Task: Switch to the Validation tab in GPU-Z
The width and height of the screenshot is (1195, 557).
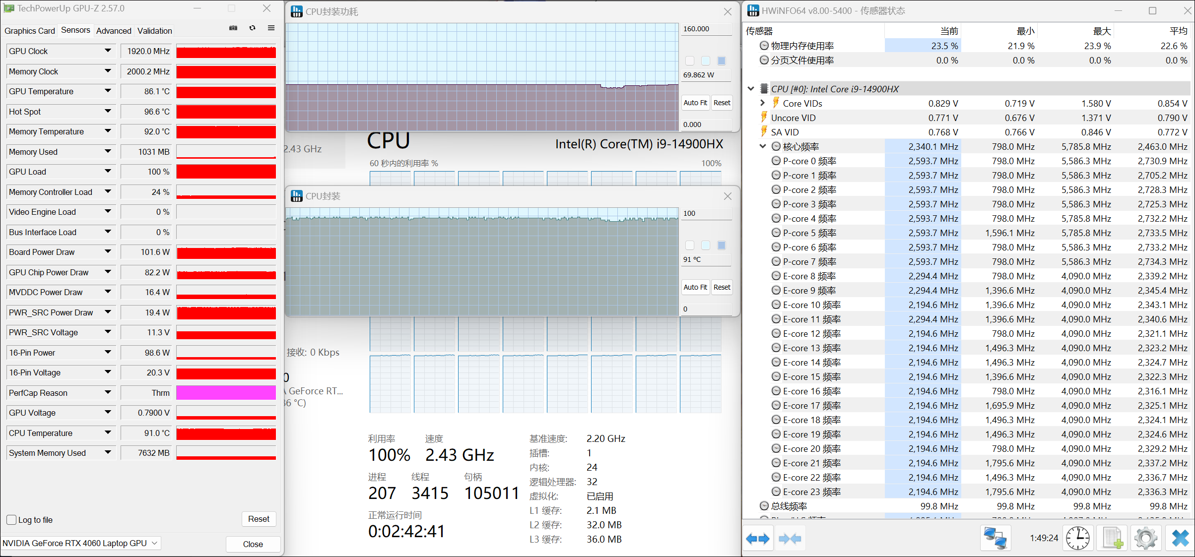Action: [x=154, y=31]
